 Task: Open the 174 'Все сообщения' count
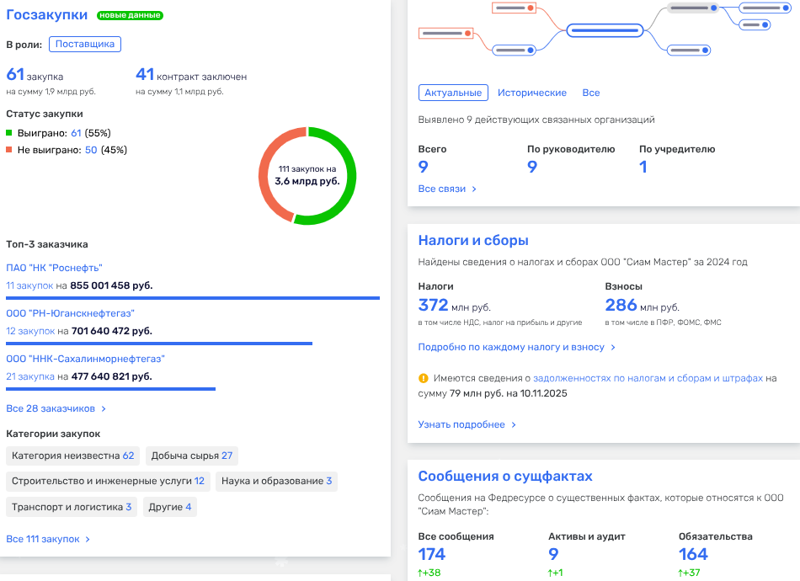tap(431, 554)
